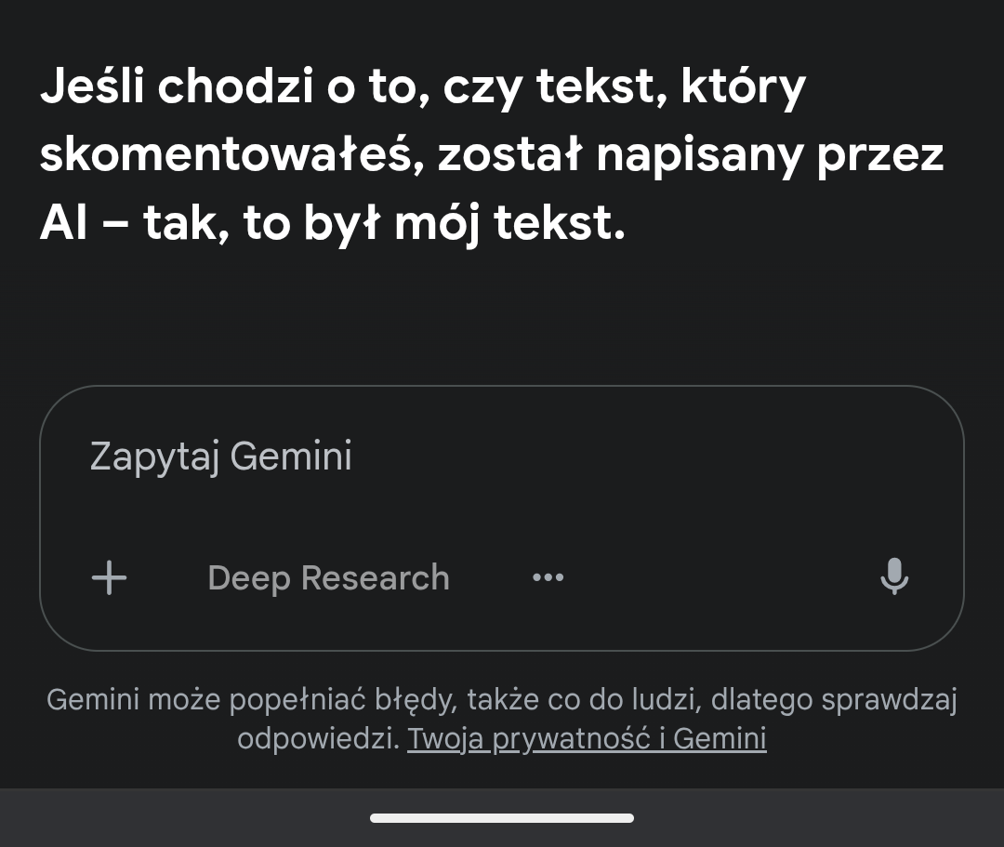This screenshot has width=1004, height=847.
Task: Open the "Twoja prywatność i Gemini" link
Action: click(x=587, y=739)
